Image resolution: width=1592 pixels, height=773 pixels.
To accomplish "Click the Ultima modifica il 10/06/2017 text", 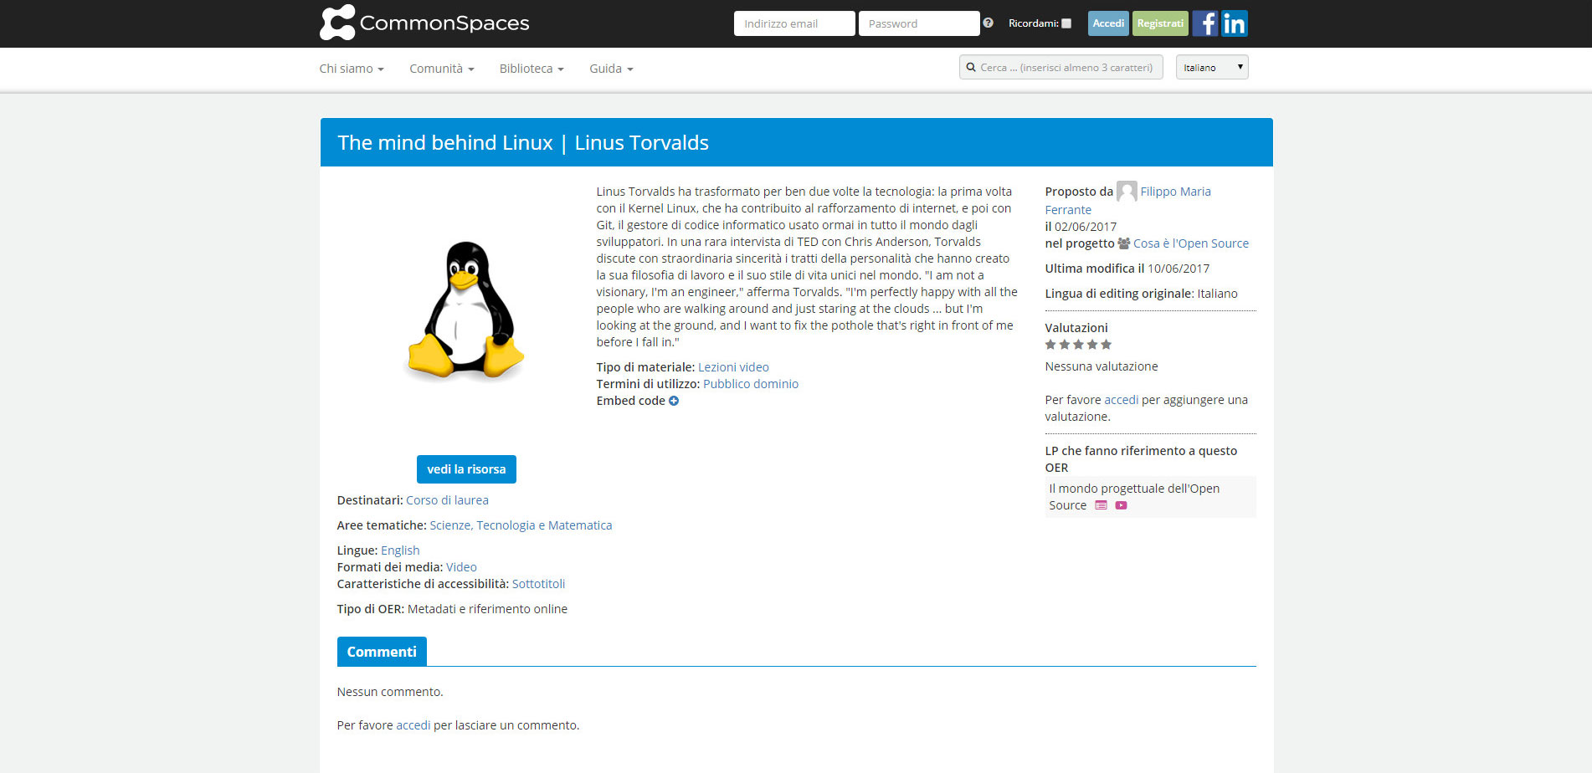I will pyautogui.click(x=1127, y=269).
